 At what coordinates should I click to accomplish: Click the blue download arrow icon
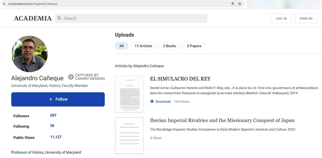pyautogui.click(x=152, y=101)
